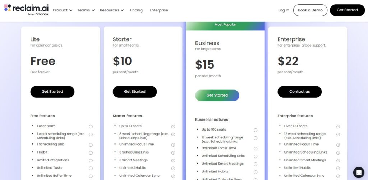368x180 pixels.
Task: Expand the Resources navigation dropdown
Action: tap(112, 10)
